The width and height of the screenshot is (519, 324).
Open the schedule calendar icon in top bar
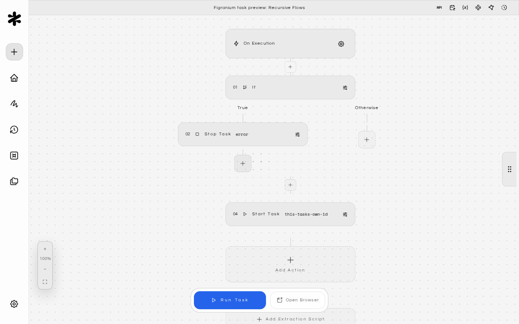point(452,8)
